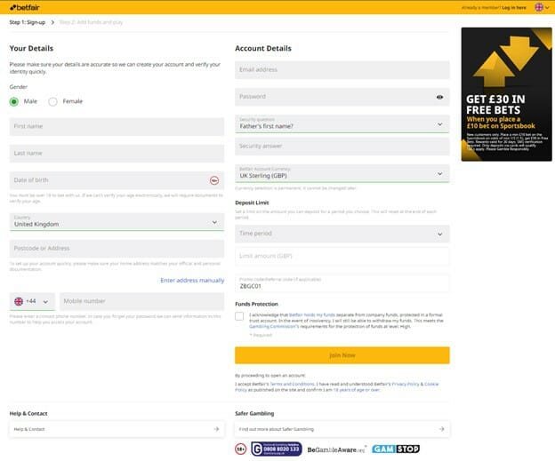
Task: Open Terms and Conditions link
Action: 293,384
